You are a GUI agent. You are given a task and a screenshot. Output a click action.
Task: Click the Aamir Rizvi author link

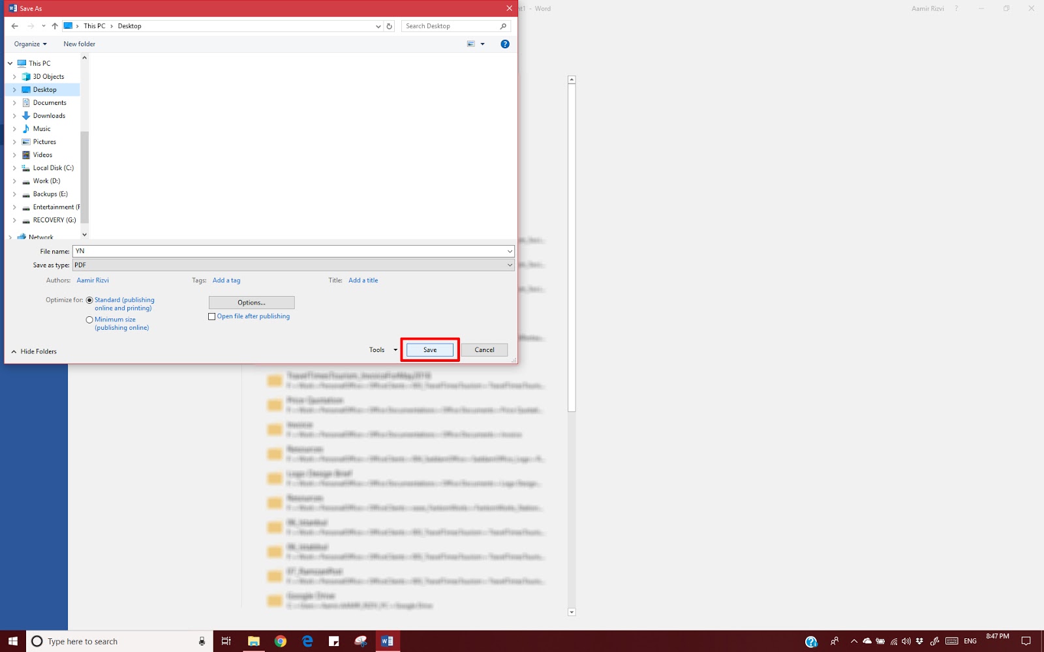coord(93,280)
